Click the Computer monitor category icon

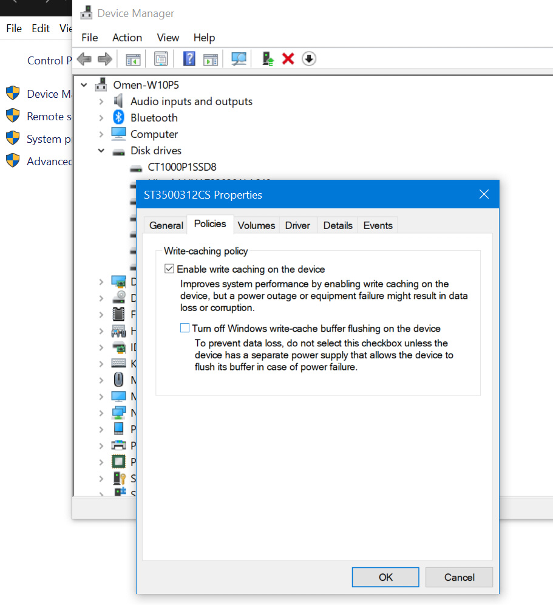(x=118, y=134)
